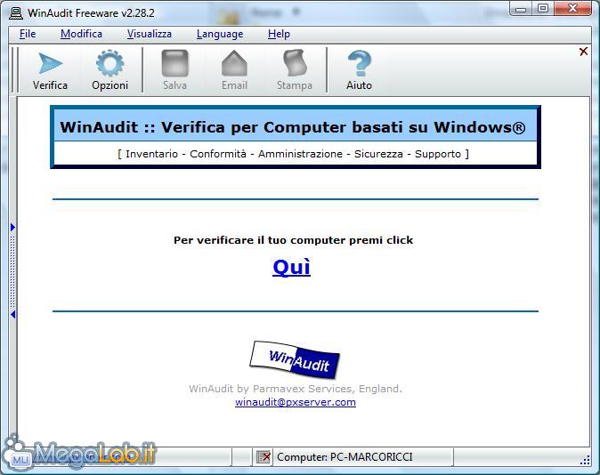Click the WinAudit title bar app icon
This screenshot has height=475, width=600.
click(16, 13)
